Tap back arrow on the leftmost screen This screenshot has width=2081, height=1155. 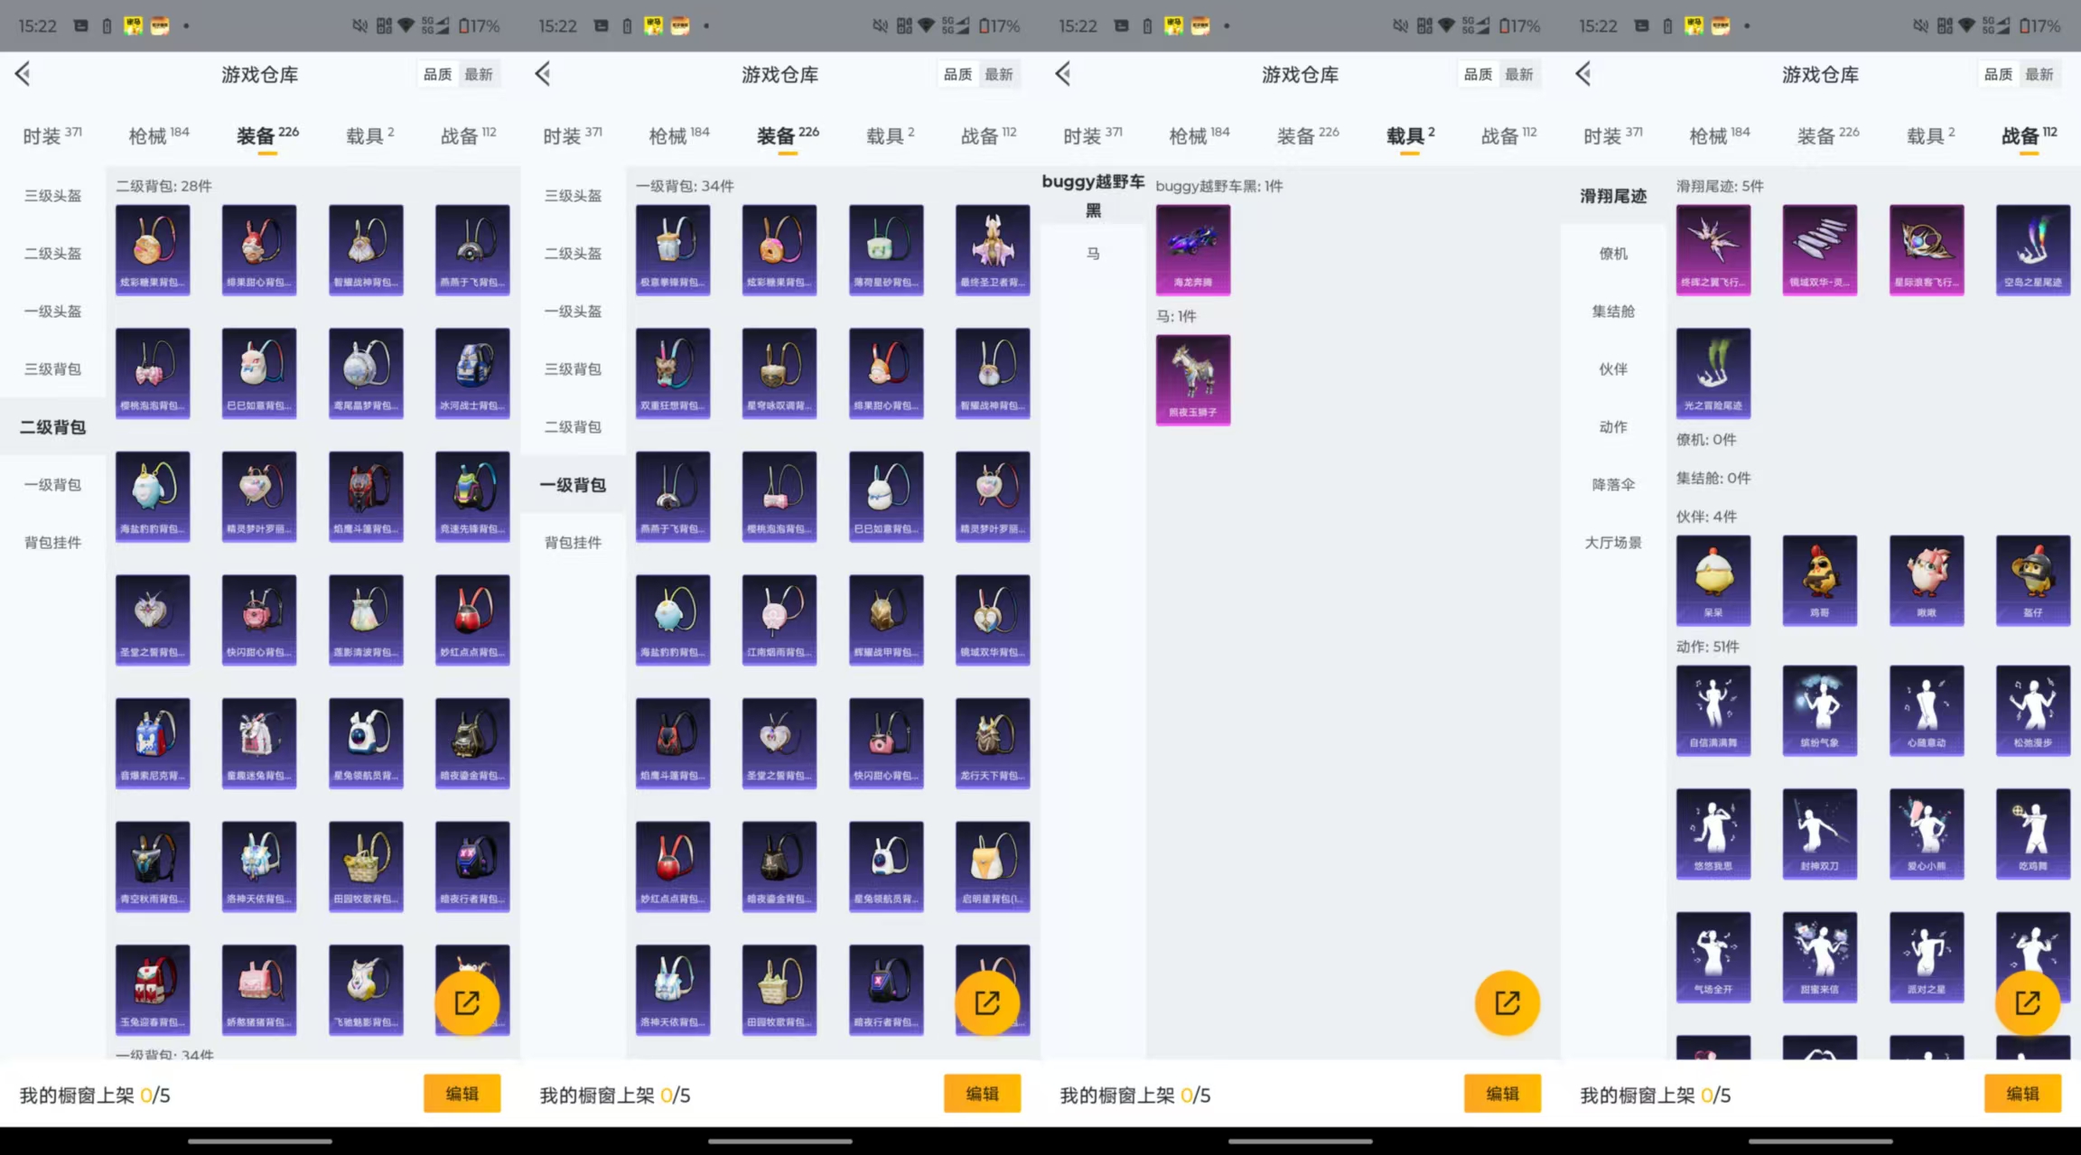[x=23, y=74]
